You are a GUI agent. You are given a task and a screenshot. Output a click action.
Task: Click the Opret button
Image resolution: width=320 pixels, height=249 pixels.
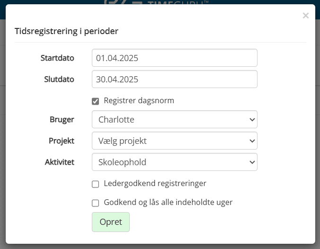click(111, 222)
